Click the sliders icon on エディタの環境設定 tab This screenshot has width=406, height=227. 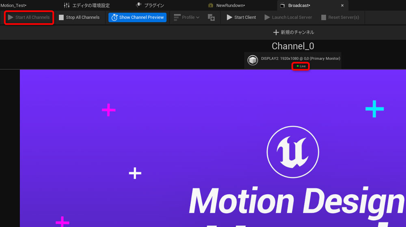(x=67, y=5)
